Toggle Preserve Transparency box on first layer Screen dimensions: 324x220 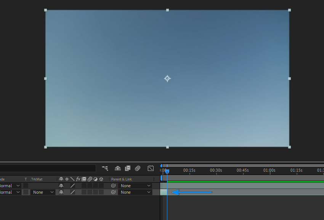[x=26, y=186]
